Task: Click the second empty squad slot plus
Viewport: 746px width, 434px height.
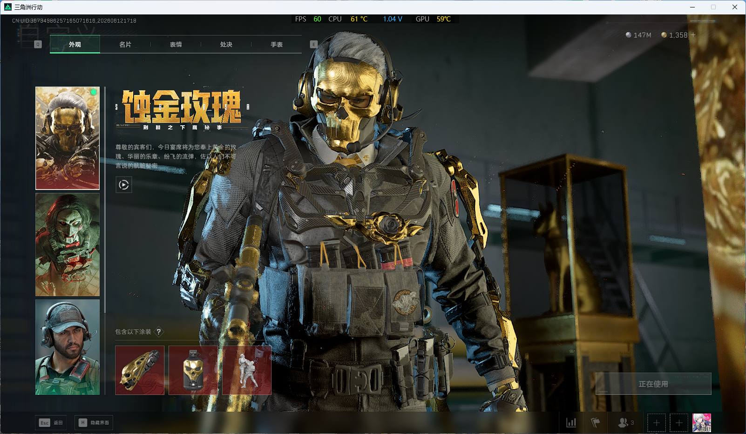Action: click(x=679, y=423)
